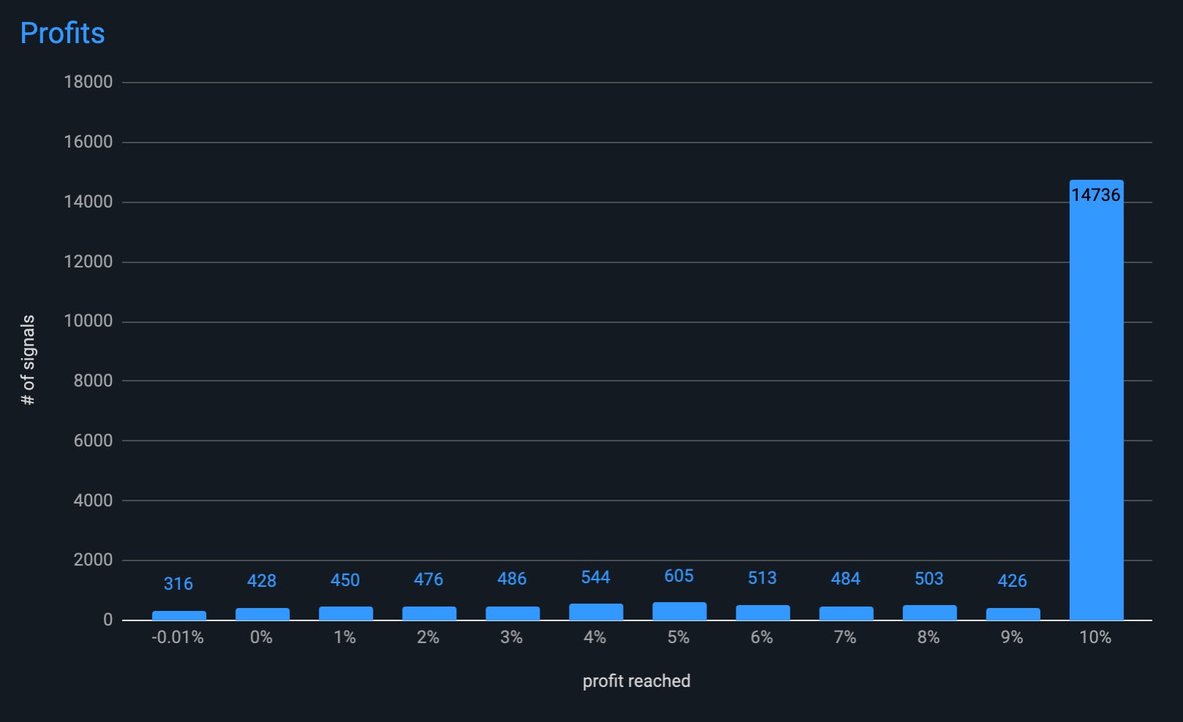The width and height of the screenshot is (1183, 722).
Task: Click the 6% profit bar
Action: coord(763,612)
